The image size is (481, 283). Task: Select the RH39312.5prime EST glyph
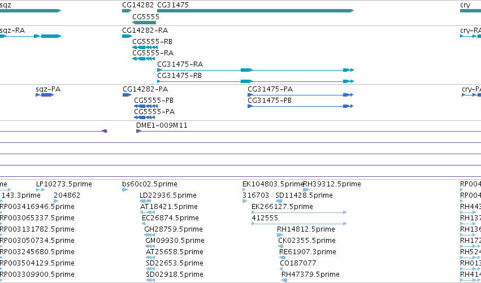[x=306, y=190]
